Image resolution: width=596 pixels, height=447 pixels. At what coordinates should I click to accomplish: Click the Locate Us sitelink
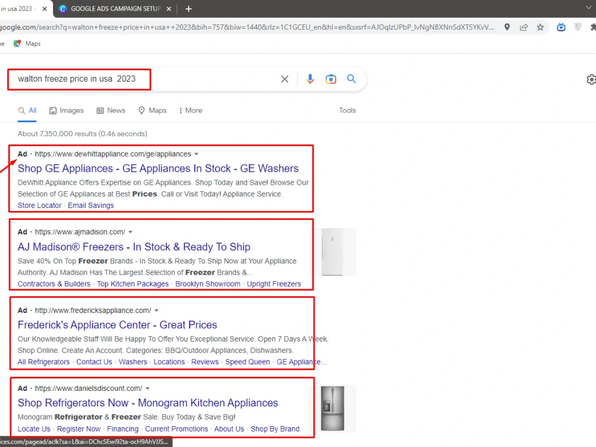tap(34, 429)
